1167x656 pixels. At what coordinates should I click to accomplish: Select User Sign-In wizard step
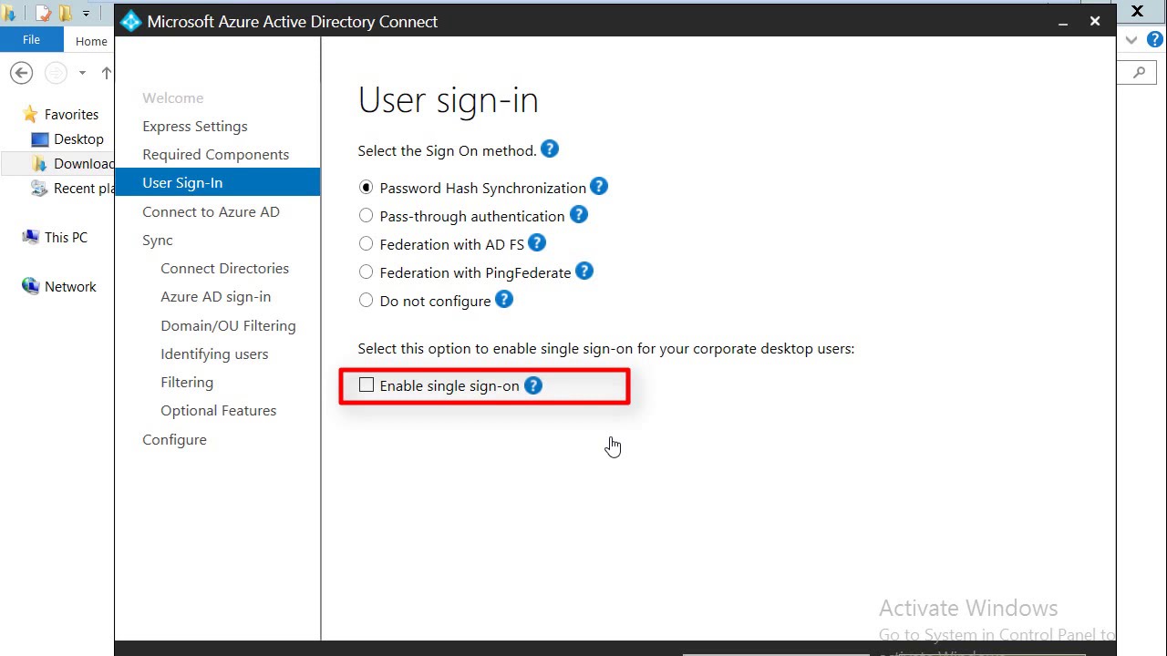pyautogui.click(x=217, y=182)
